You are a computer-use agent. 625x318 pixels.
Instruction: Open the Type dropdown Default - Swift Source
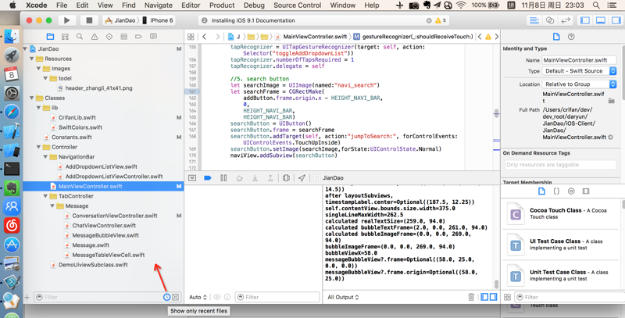(x=579, y=71)
